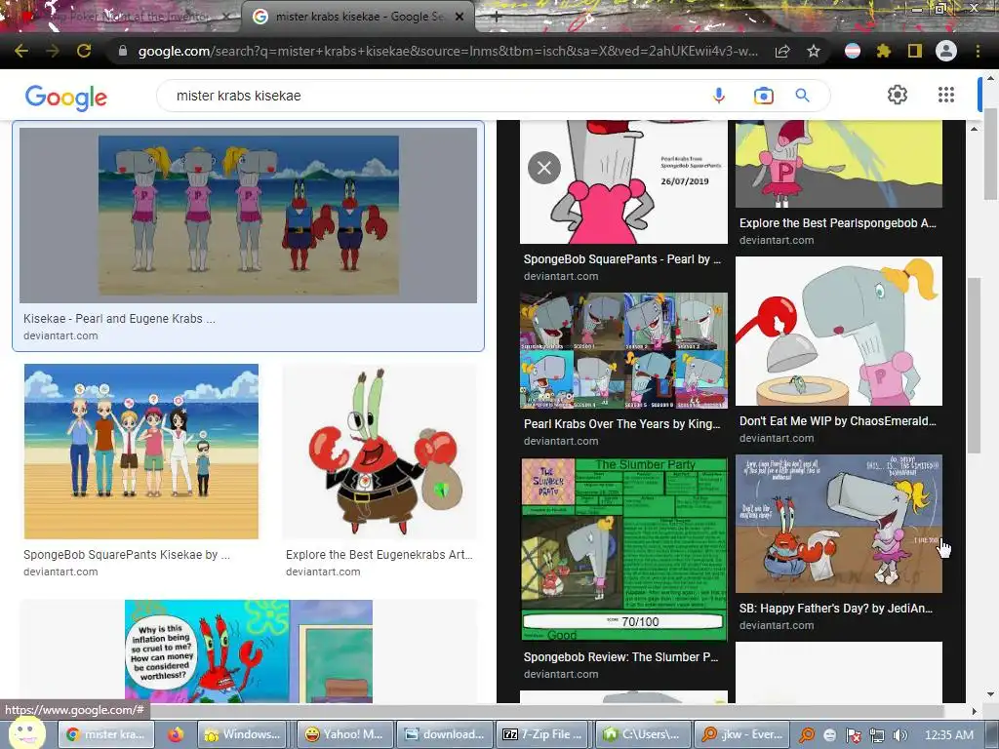The width and height of the screenshot is (999, 749).
Task: Open Don't Eat Me WIP image
Action: tap(839, 332)
